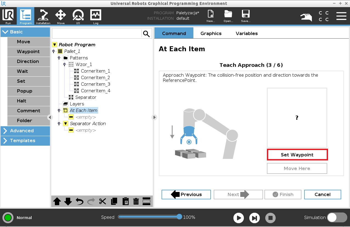Insert a Set command
350x227 pixels.
[29, 81]
